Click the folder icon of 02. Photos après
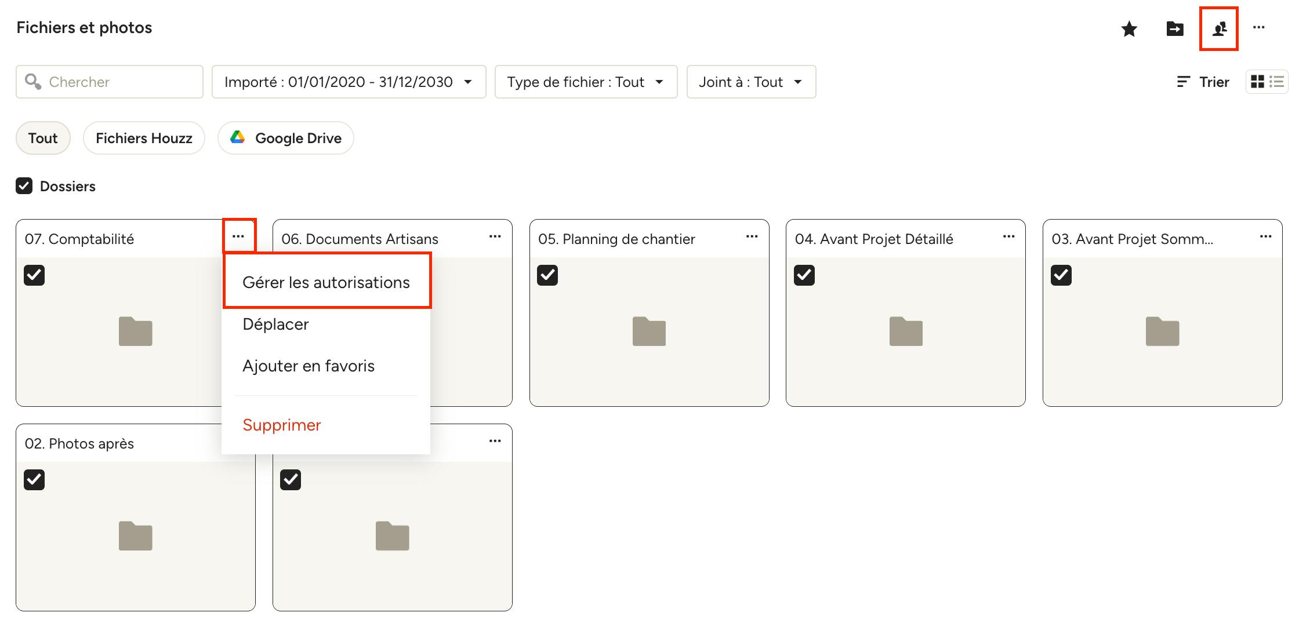The height and width of the screenshot is (627, 1299). pos(136,536)
